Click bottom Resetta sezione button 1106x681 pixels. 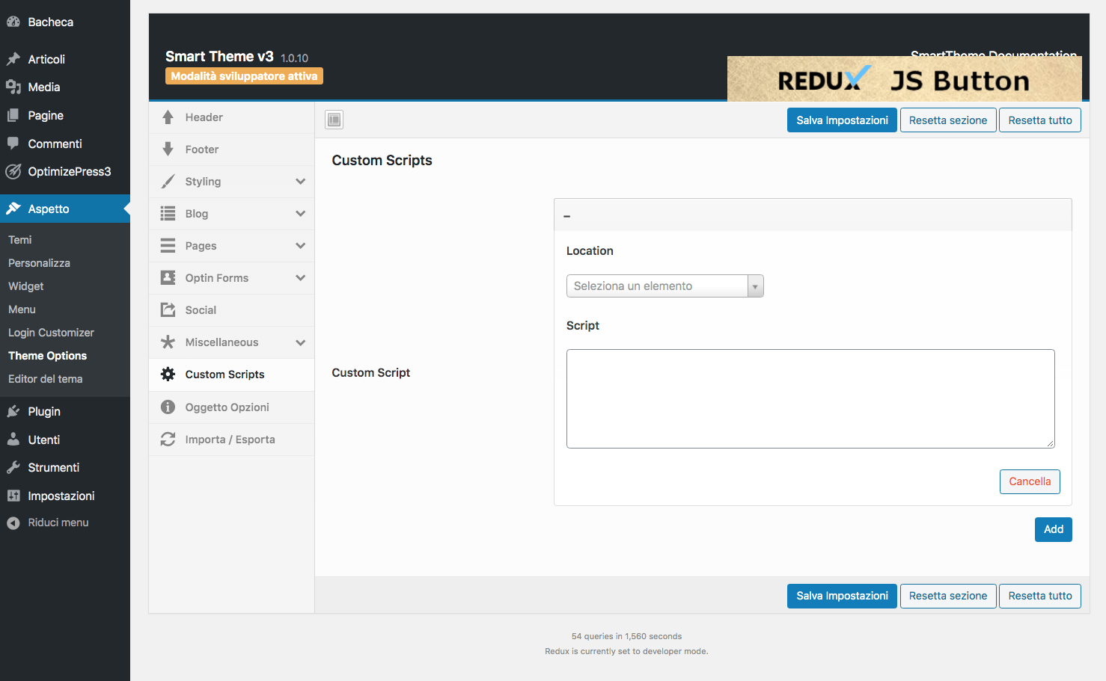(948, 596)
